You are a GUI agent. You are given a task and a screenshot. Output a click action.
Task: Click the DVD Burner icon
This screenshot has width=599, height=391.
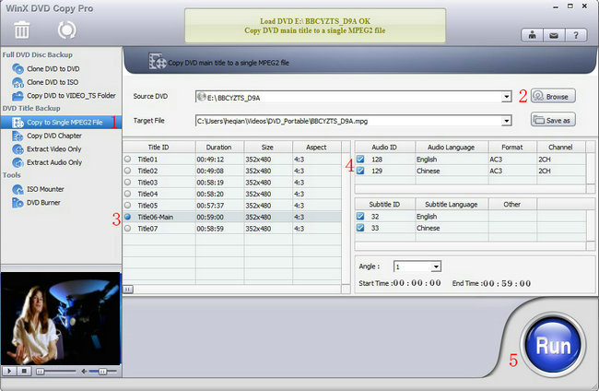pos(18,203)
